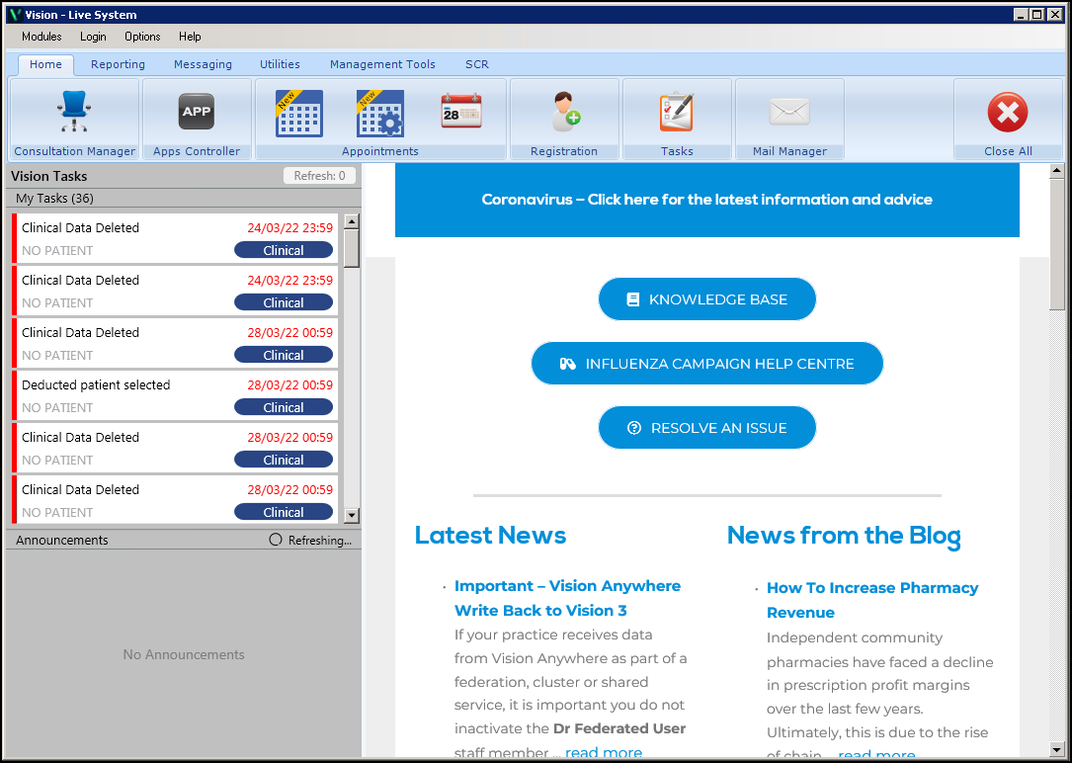Open the Coronavirus latest information banner
This screenshot has height=763, width=1072.
[x=707, y=200]
